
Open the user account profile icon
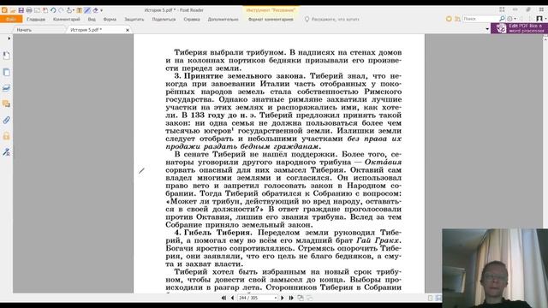[539, 19]
